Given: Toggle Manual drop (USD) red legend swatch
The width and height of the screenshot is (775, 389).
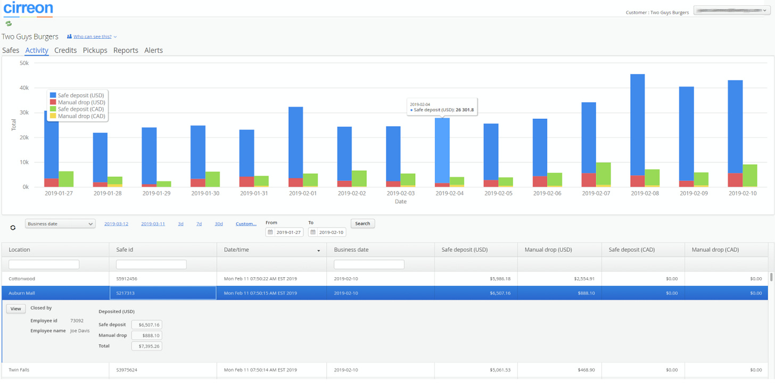Looking at the screenshot, I should point(53,102).
